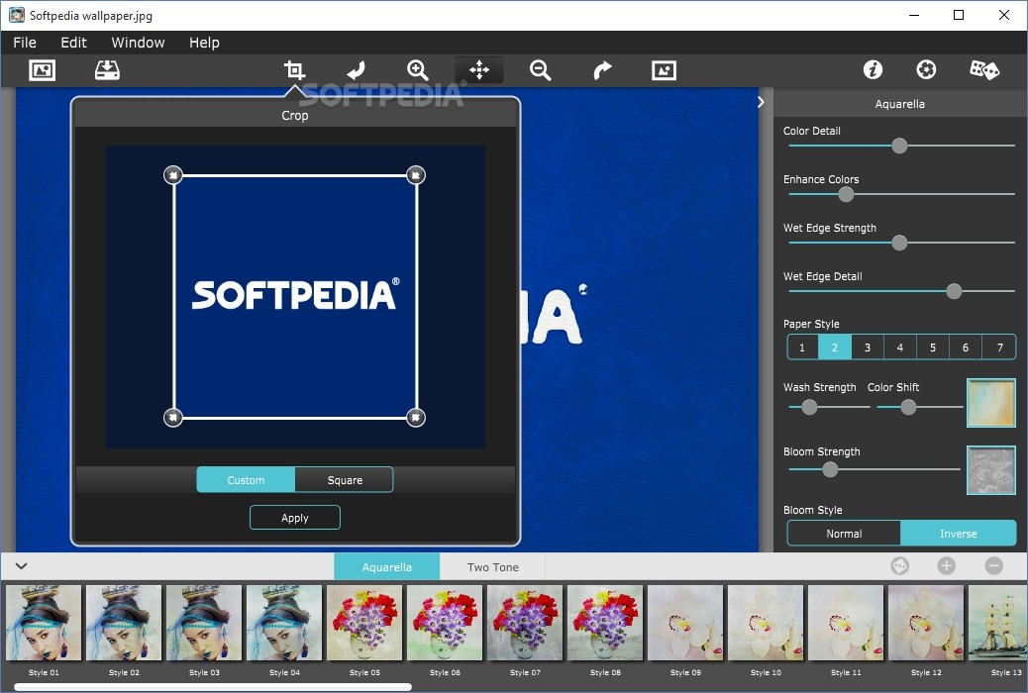This screenshot has width=1028, height=693.
Task: Click the undo arrow icon
Action: pos(356,70)
